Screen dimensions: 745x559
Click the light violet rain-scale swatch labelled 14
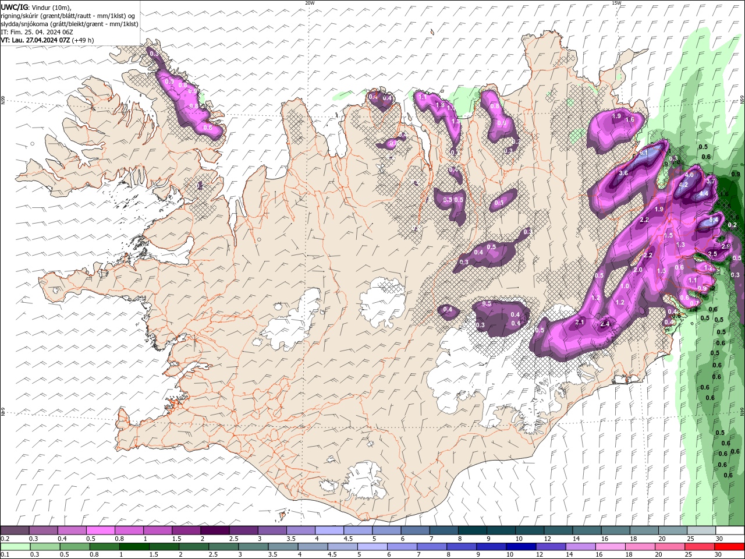(x=581, y=546)
